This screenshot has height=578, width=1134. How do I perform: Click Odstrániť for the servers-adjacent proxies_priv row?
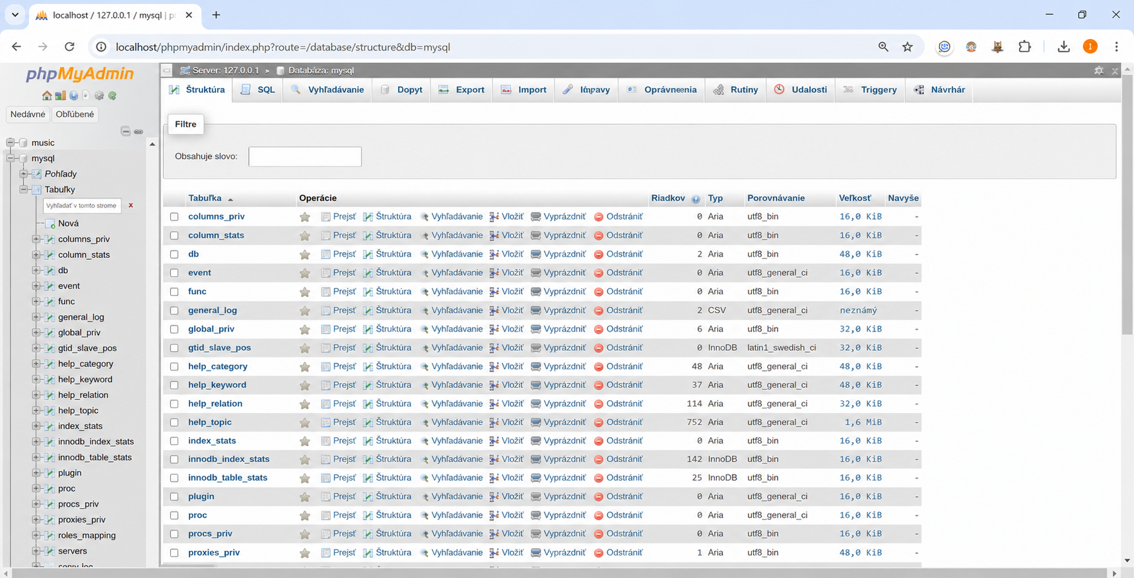[x=618, y=553]
